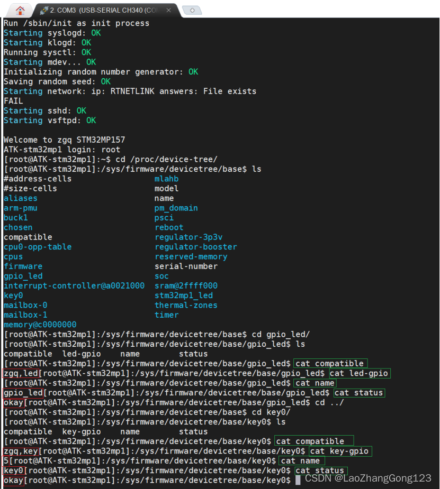Click the highlighted cat status command
This screenshot has height=489, width=440.
click(358, 393)
